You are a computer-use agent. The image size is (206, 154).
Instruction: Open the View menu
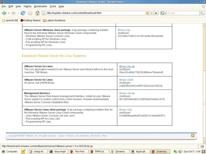(18, 6)
